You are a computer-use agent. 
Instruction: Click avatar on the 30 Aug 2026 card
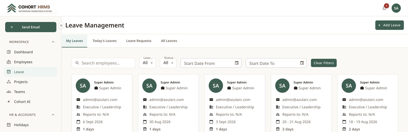click(x=149, y=86)
